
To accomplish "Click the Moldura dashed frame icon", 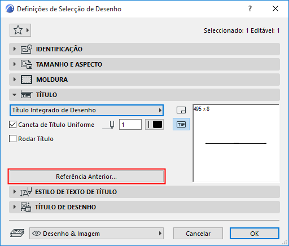I will pyautogui.click(x=26, y=80).
